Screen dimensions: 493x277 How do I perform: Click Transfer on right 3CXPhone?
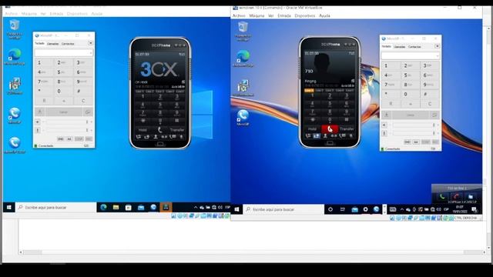[347, 128]
